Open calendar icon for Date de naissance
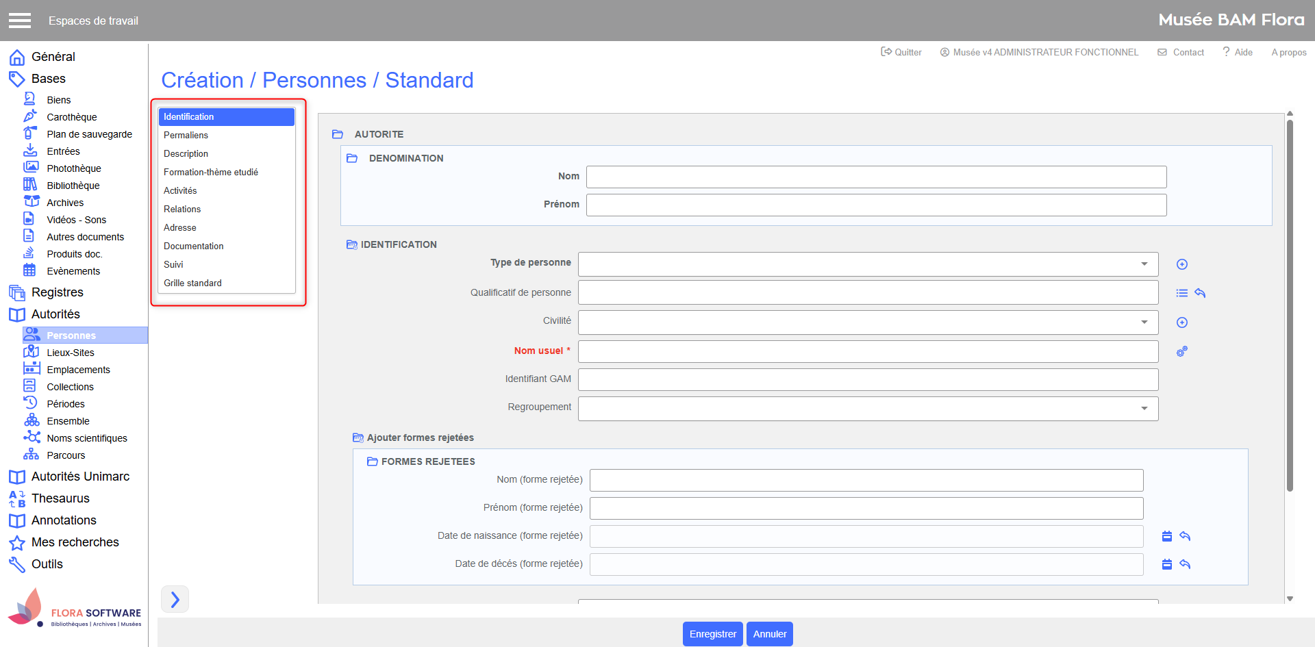Image resolution: width=1315 pixels, height=647 pixels. pos(1167,536)
